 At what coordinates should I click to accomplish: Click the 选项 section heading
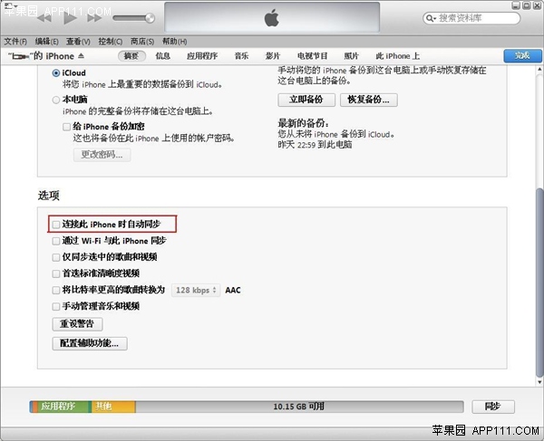[x=49, y=196]
